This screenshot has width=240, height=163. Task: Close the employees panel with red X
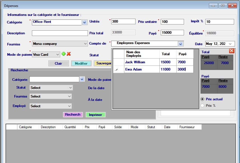(x=232, y=51)
